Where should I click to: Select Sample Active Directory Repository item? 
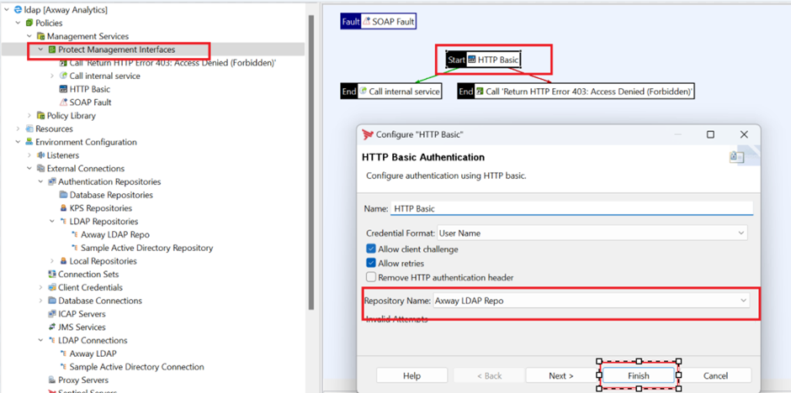(x=146, y=248)
